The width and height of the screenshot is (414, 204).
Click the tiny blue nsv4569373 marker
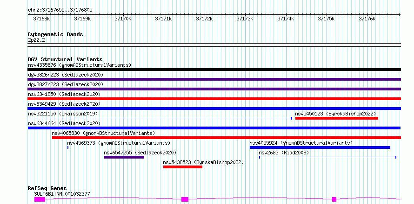(68, 147)
